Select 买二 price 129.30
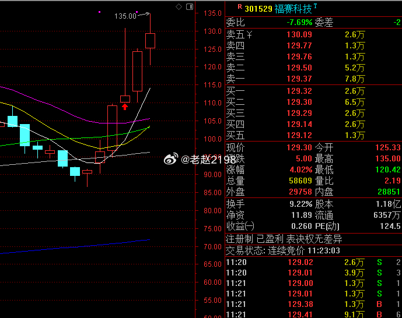Viewport: 402px width, 318px height. click(x=299, y=102)
